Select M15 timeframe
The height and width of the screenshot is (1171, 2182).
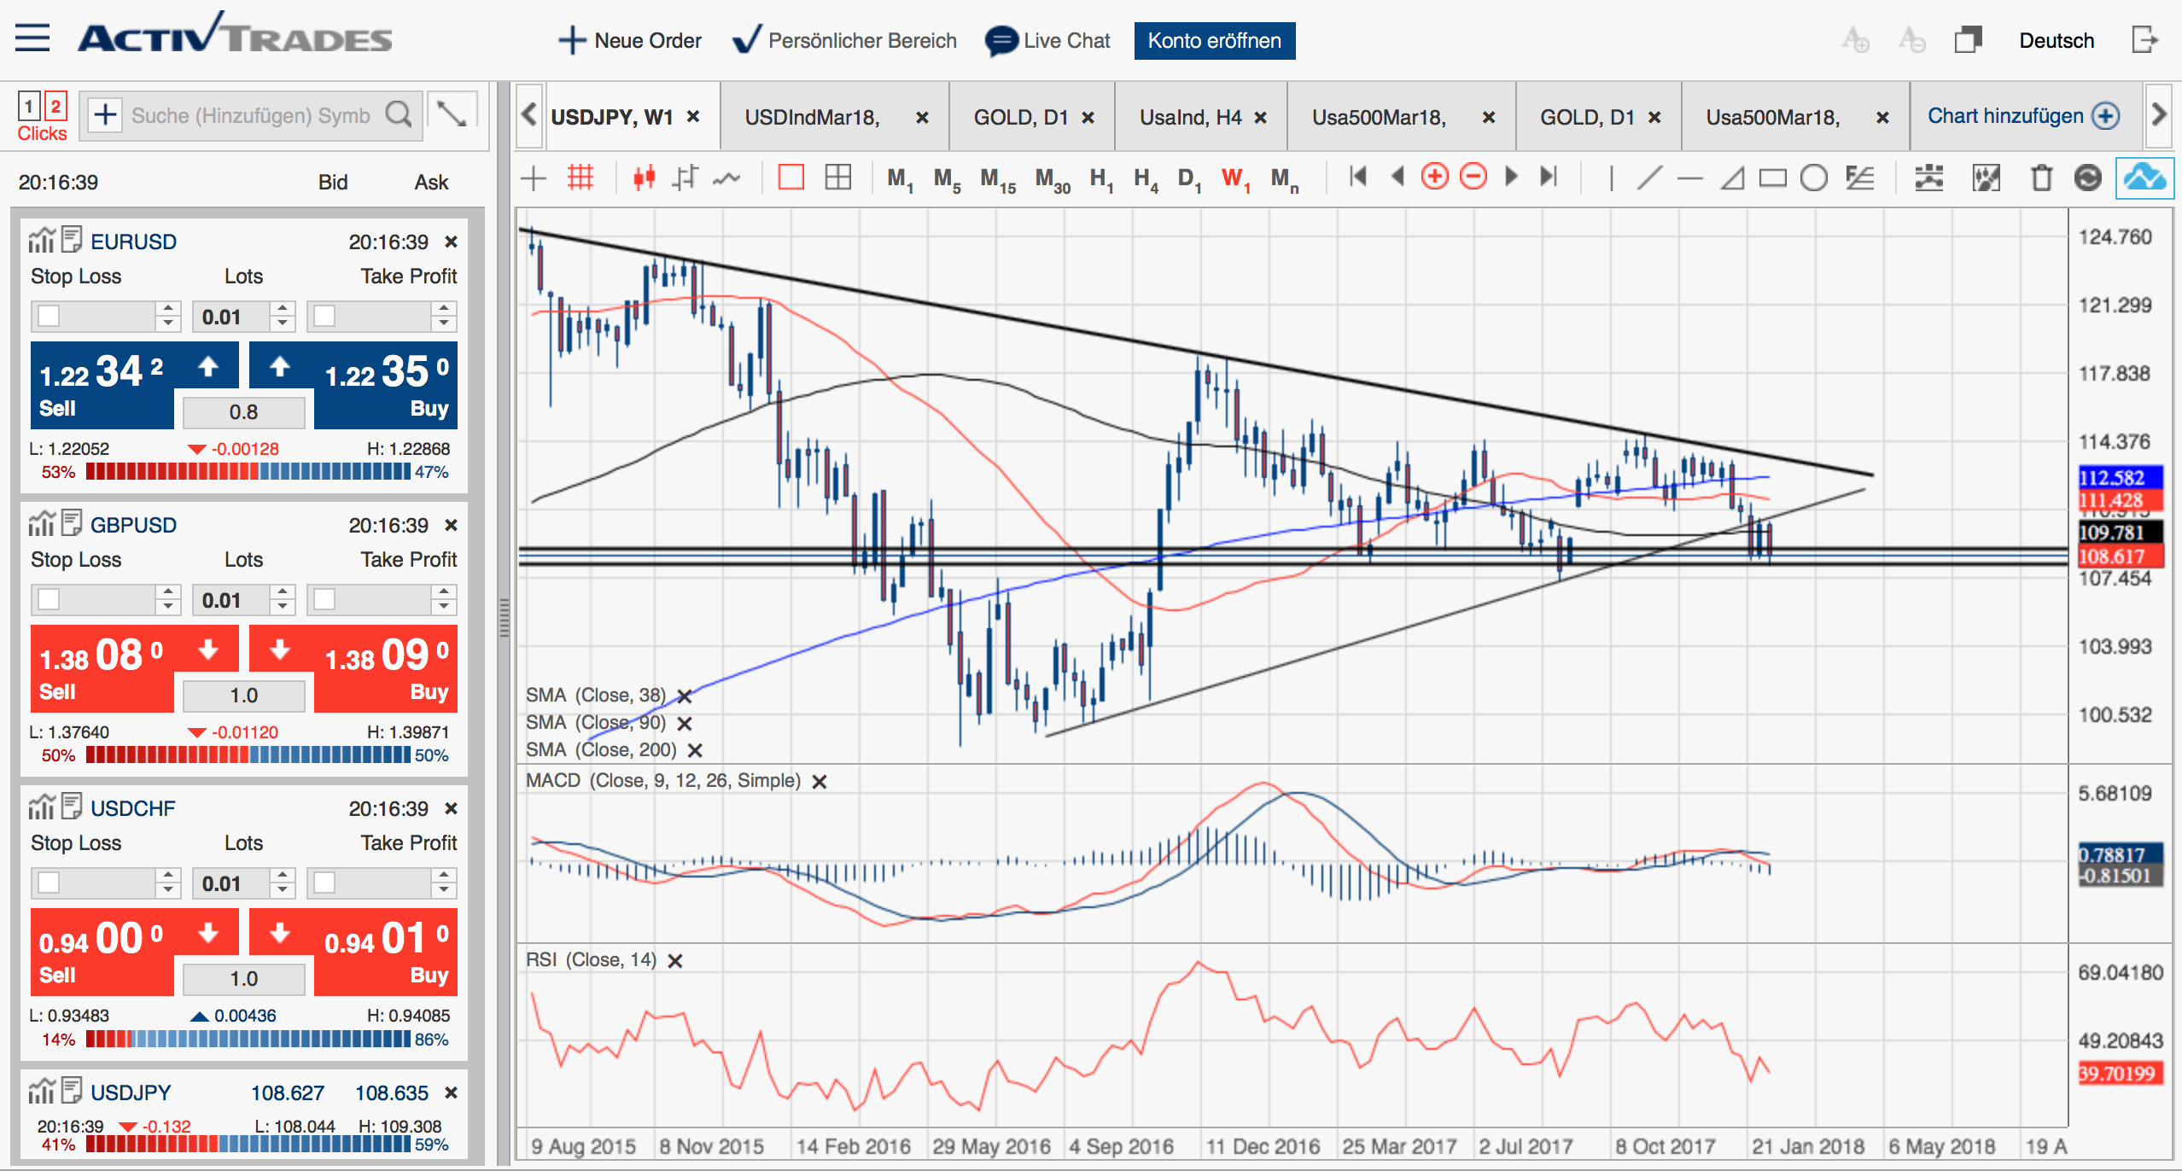(997, 179)
